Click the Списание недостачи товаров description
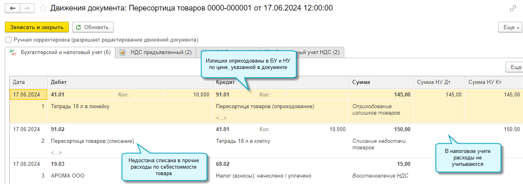The image size is (523, 184). point(379,144)
